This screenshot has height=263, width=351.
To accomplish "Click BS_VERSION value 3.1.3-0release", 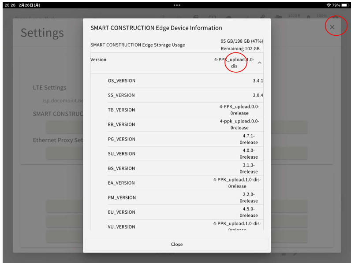I will 249,168.
